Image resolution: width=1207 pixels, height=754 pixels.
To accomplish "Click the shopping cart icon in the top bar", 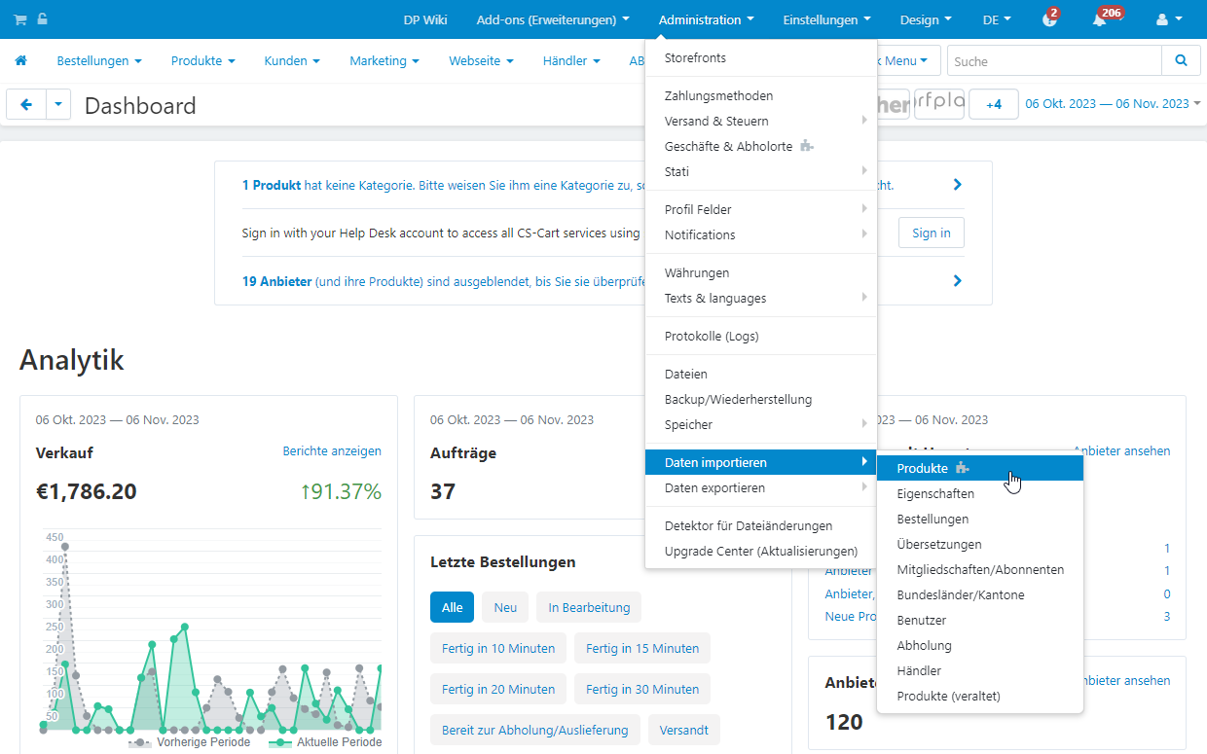I will pos(19,19).
